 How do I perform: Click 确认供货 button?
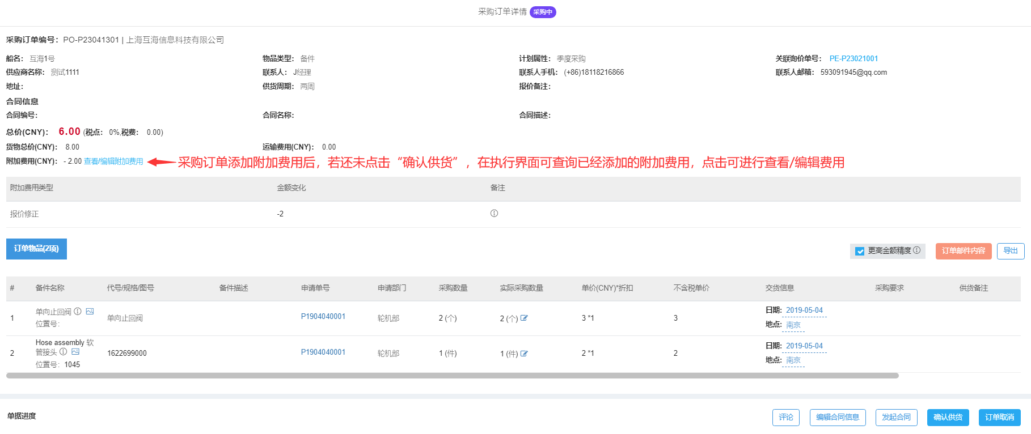[x=948, y=418]
